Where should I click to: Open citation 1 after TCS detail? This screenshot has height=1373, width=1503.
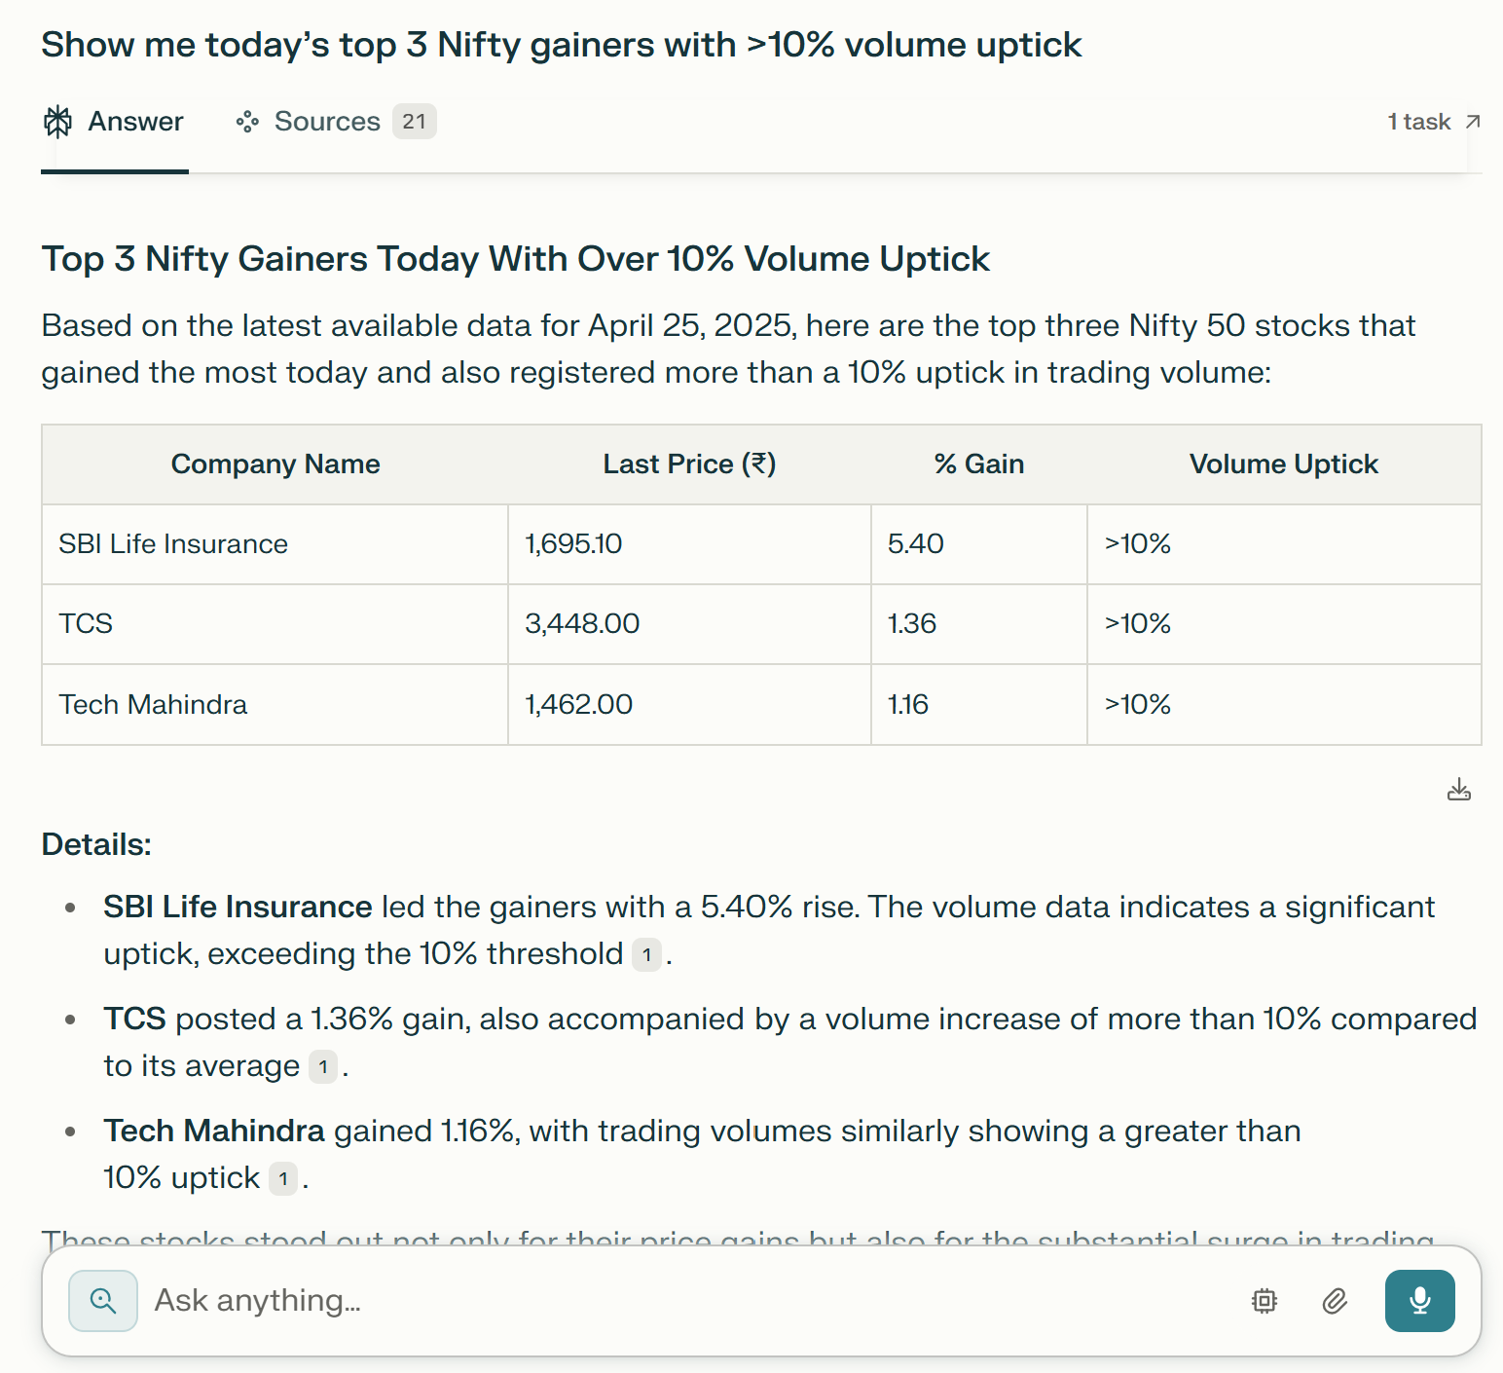pos(323,1067)
